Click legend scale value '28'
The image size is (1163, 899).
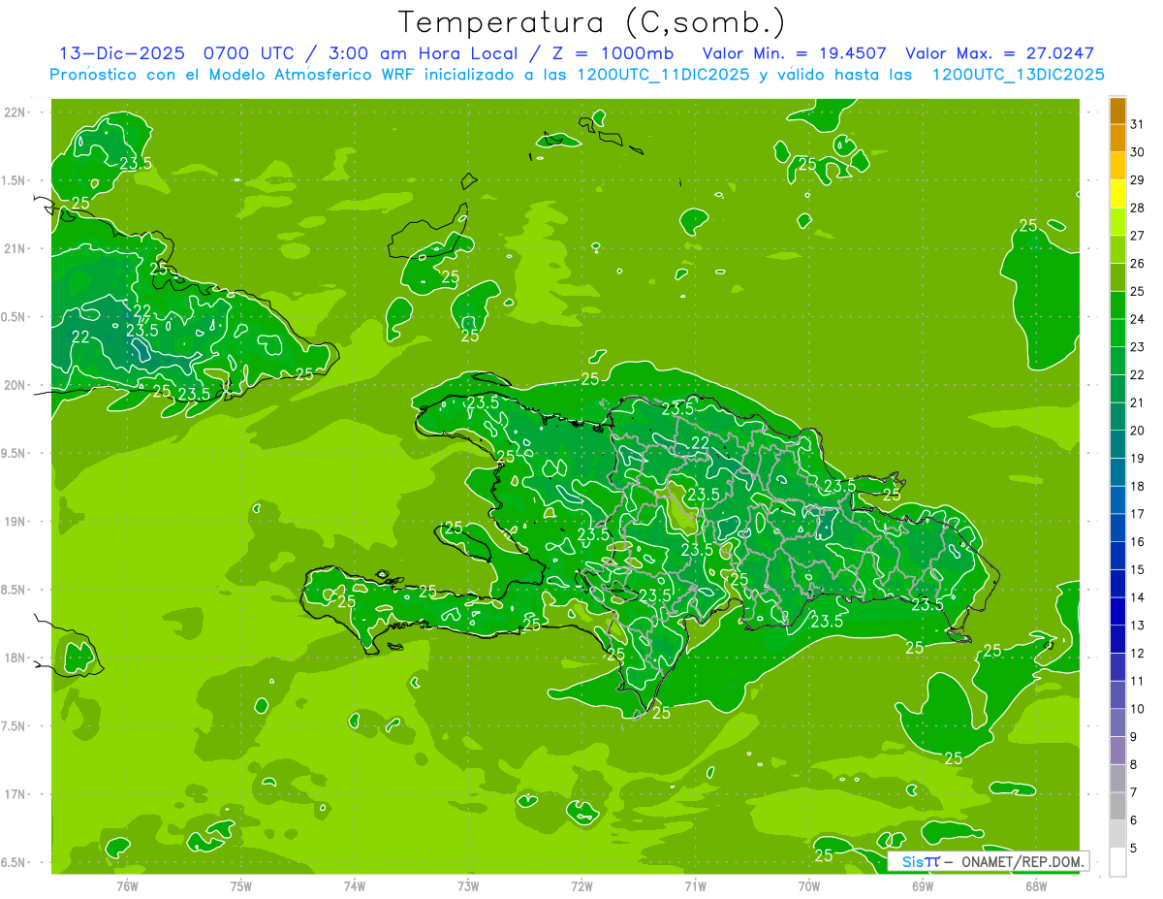pyautogui.click(x=1138, y=209)
